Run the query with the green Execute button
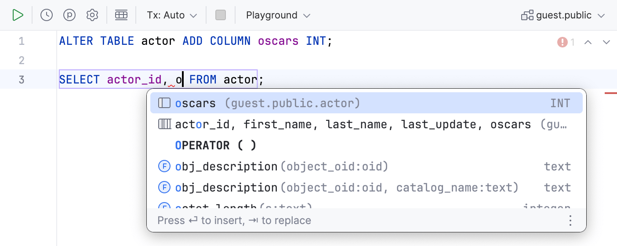Viewport: 617px width, 246px height. (x=18, y=15)
